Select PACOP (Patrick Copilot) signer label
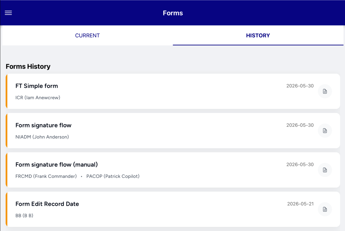Image resolution: width=345 pixels, height=231 pixels. [113, 176]
